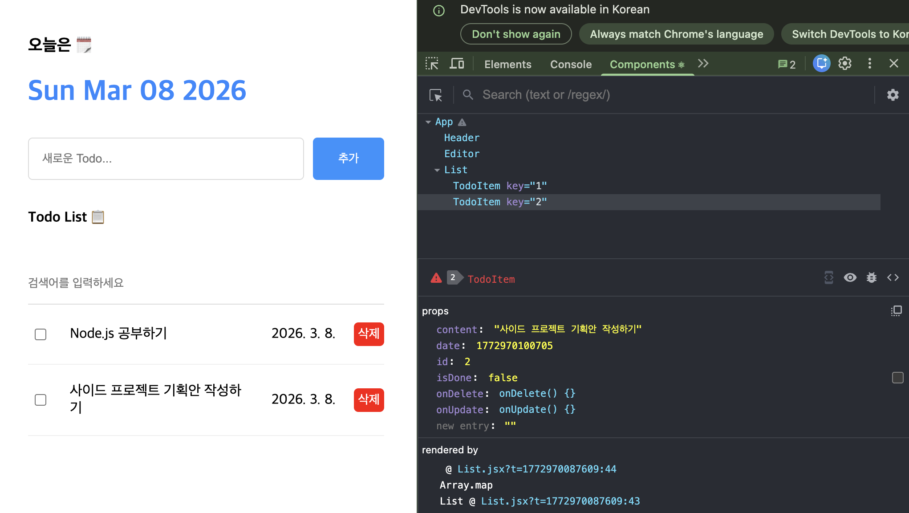
Task: Check the 사이드 프로젝트 todo checkbox
Action: coord(41,400)
